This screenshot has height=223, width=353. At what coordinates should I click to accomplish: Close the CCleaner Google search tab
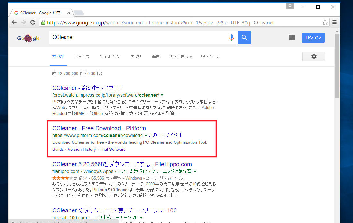tap(69, 13)
